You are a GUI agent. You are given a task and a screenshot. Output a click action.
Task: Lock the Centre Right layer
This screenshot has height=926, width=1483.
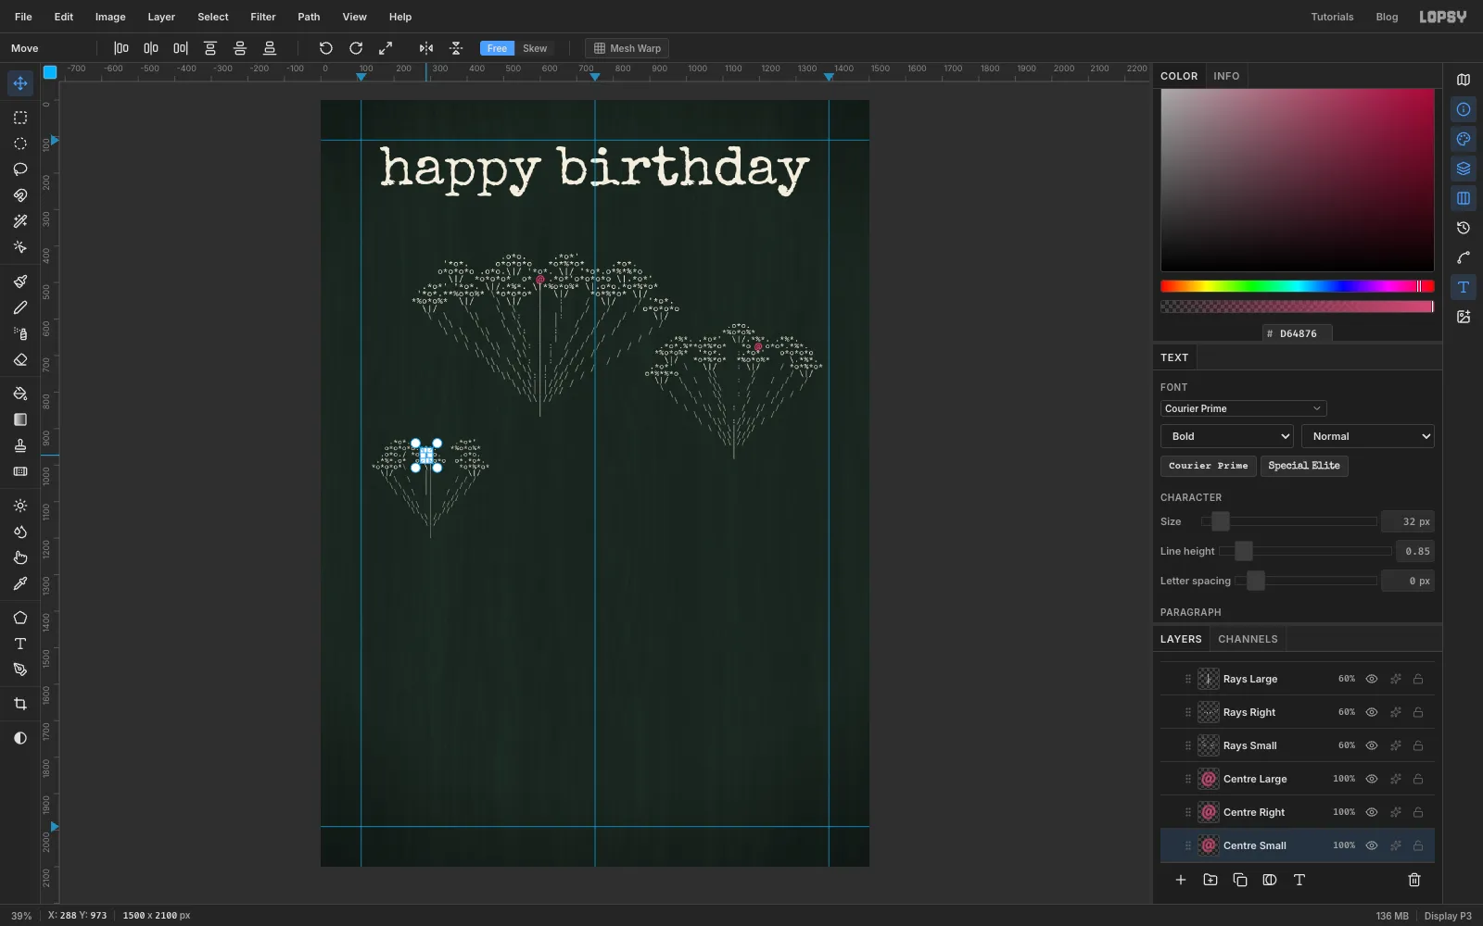1418,812
